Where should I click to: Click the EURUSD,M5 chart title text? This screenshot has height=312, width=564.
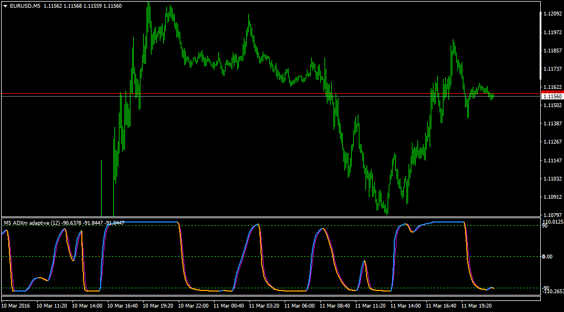[25, 6]
